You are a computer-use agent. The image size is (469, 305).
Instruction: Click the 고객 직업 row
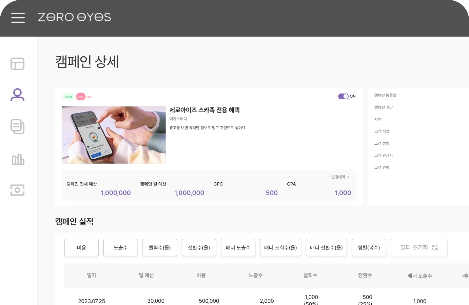click(x=422, y=131)
